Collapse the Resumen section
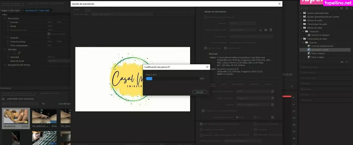The height and width of the screenshot is (145, 353). click(206, 54)
